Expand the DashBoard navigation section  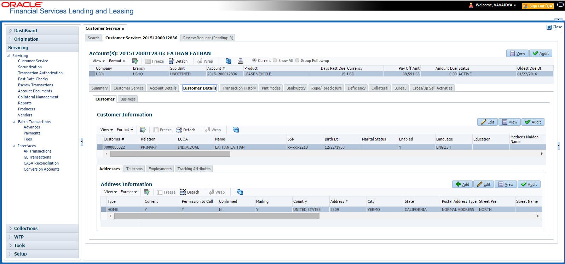[x=42, y=31]
